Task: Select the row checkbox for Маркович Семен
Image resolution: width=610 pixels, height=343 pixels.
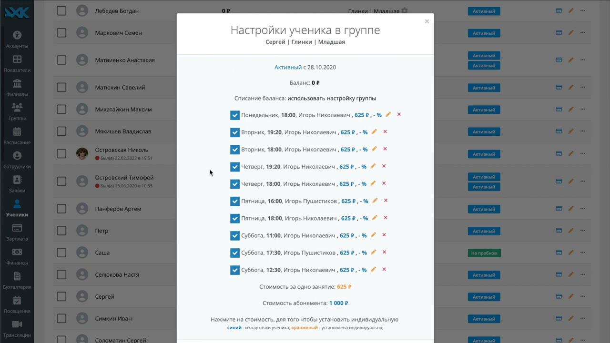Action: coord(61,33)
